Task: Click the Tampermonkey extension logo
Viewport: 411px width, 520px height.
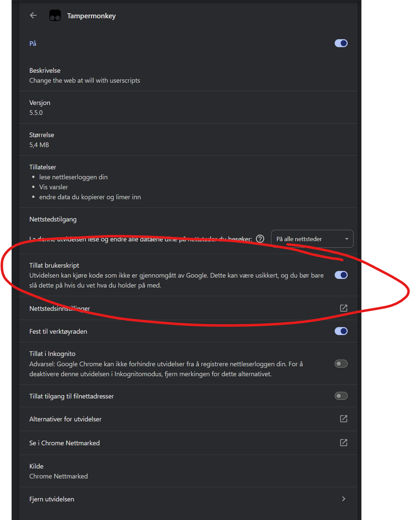Action: point(55,15)
